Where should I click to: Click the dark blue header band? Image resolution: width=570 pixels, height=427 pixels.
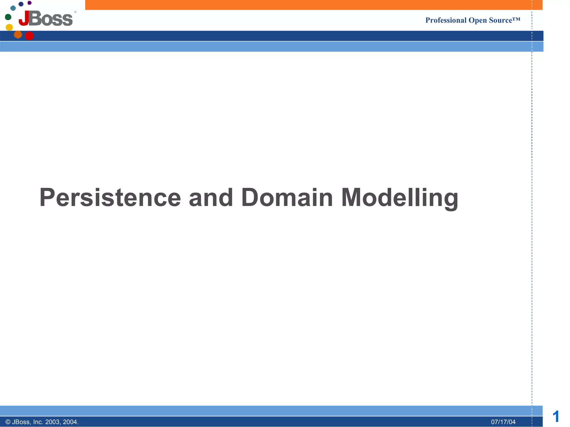pos(278,36)
